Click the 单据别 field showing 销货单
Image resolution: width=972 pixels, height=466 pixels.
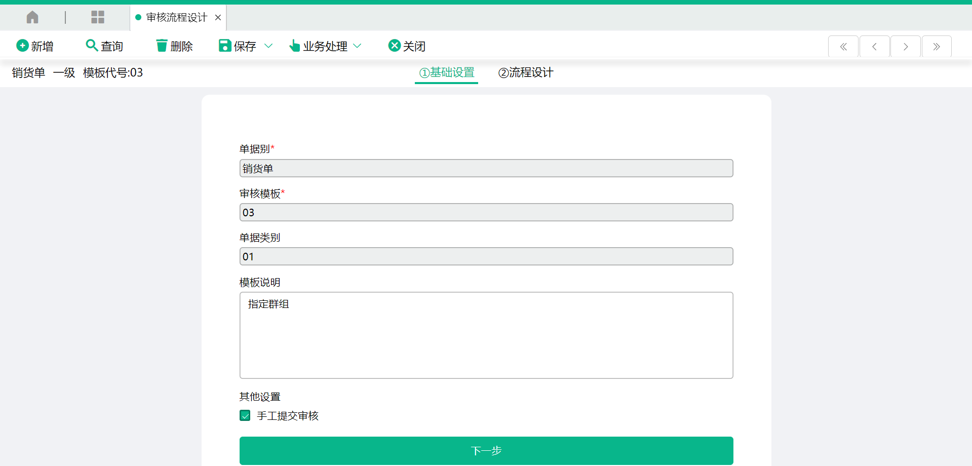click(x=486, y=168)
